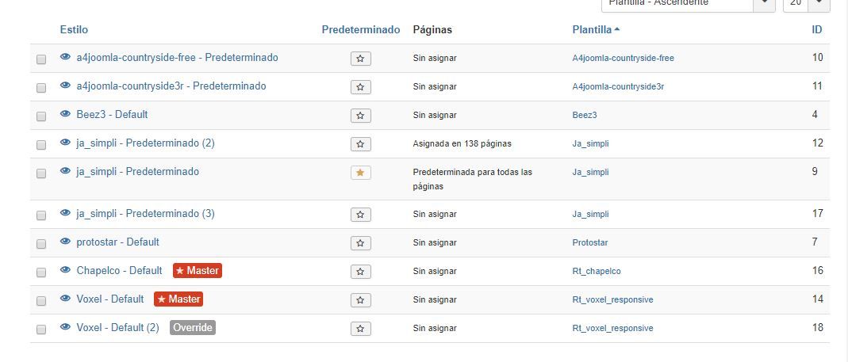This screenshot has width=848, height=362.
Task: Select checkbox for protostar - Default
Action: 41,244
